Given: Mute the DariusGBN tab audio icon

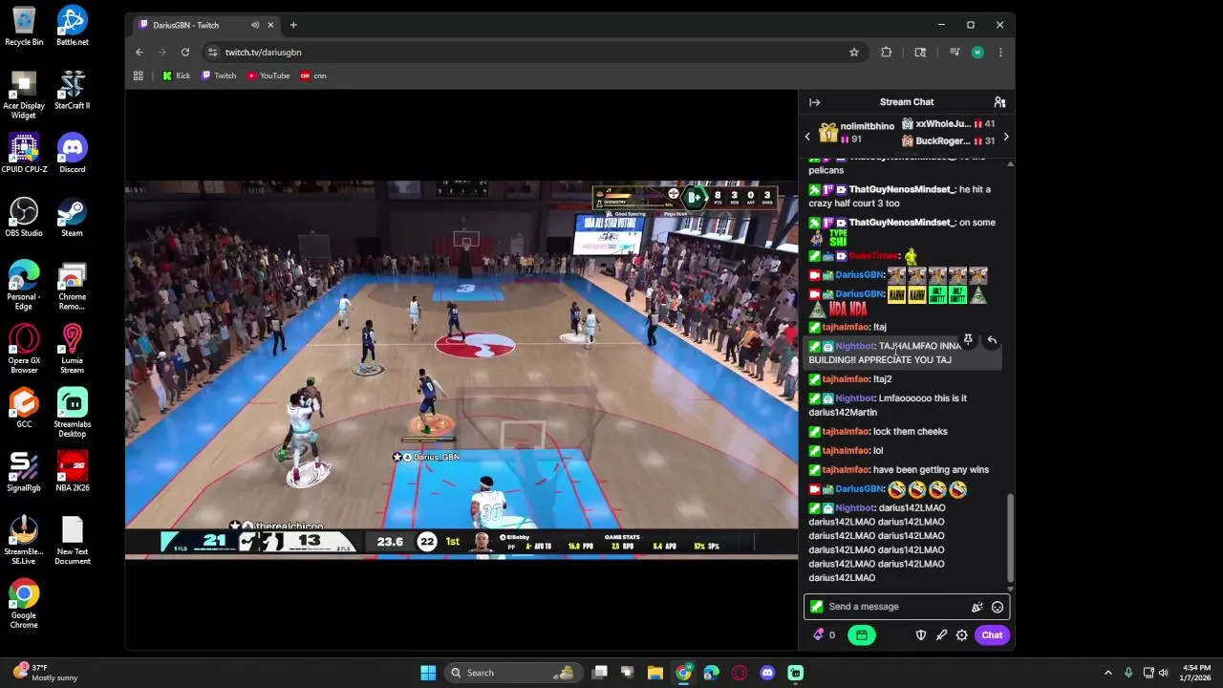Looking at the screenshot, I should coord(255,25).
